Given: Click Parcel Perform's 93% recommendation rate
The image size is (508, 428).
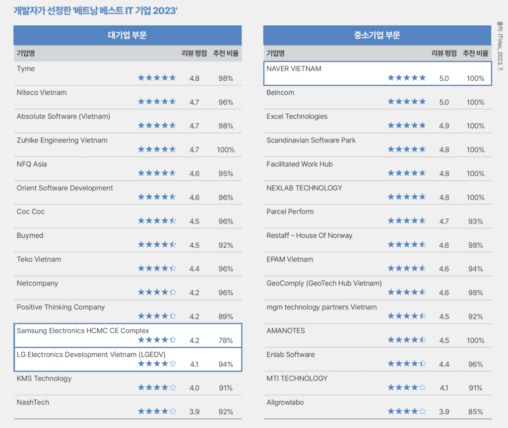Looking at the screenshot, I should 475,221.
